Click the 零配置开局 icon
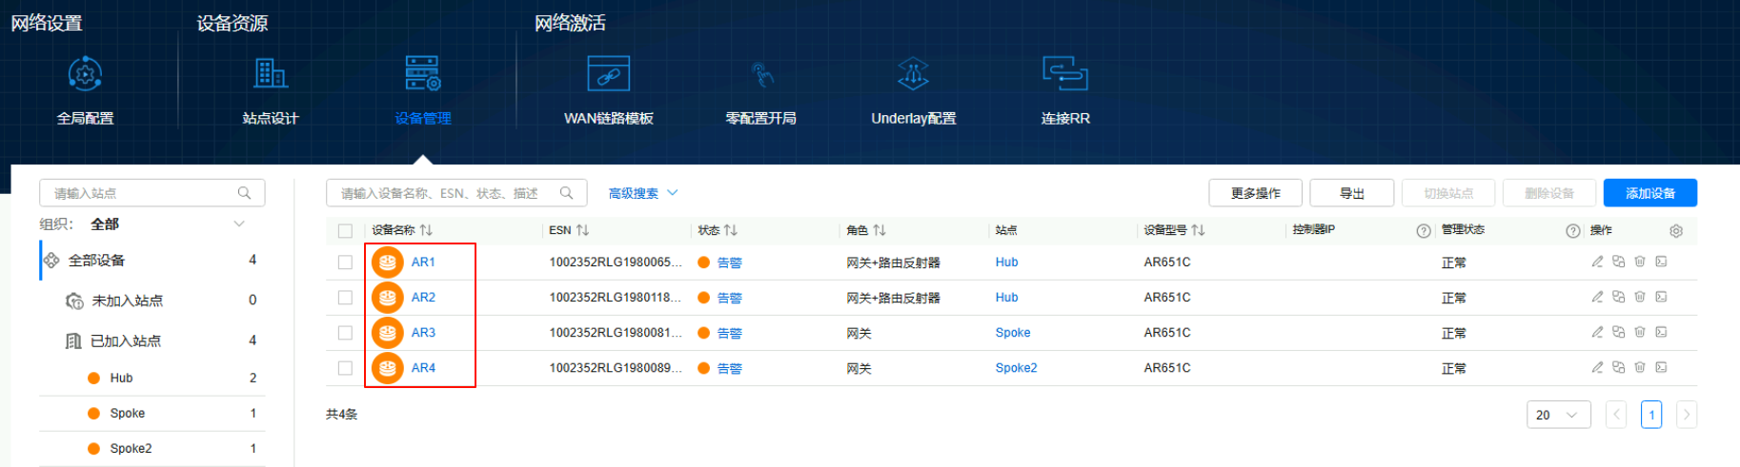 click(760, 74)
